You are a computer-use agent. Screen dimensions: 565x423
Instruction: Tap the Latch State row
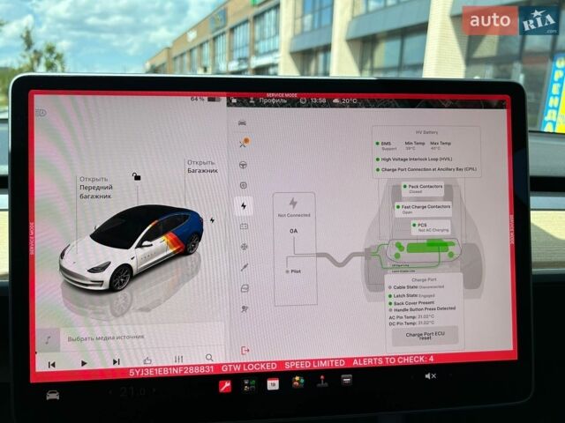411,296
